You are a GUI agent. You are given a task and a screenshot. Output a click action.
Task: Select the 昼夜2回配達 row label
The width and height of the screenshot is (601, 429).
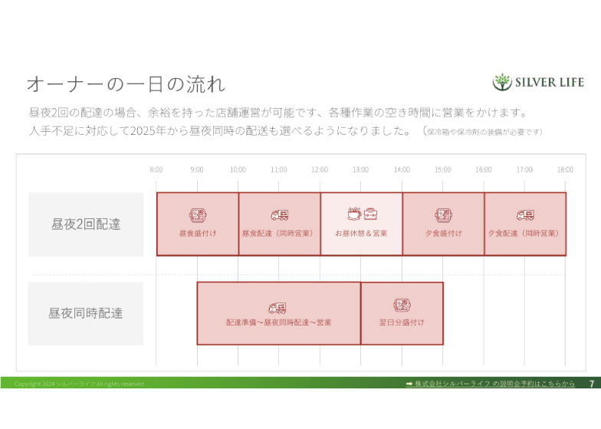(86, 224)
